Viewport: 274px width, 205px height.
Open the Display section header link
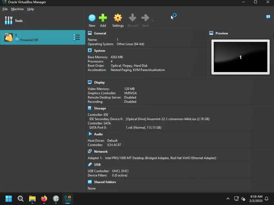[x=99, y=82]
